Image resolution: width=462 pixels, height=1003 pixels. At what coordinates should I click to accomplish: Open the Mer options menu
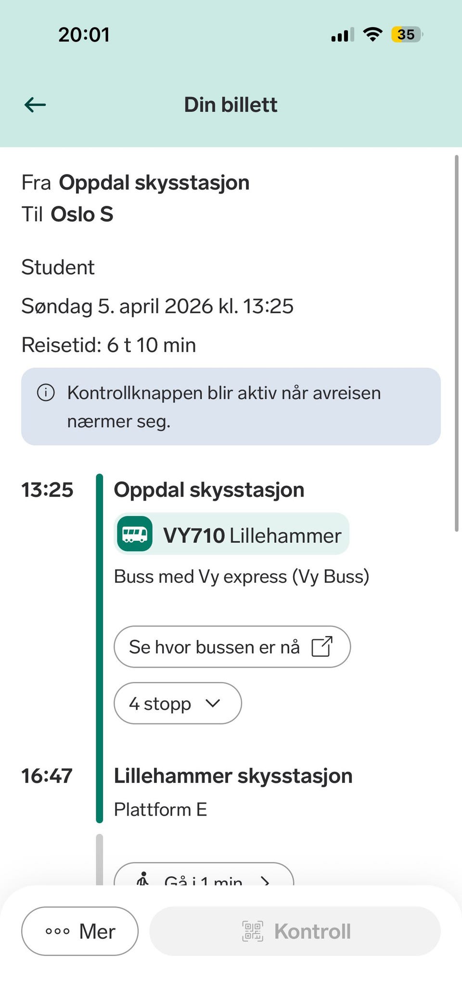(80, 931)
